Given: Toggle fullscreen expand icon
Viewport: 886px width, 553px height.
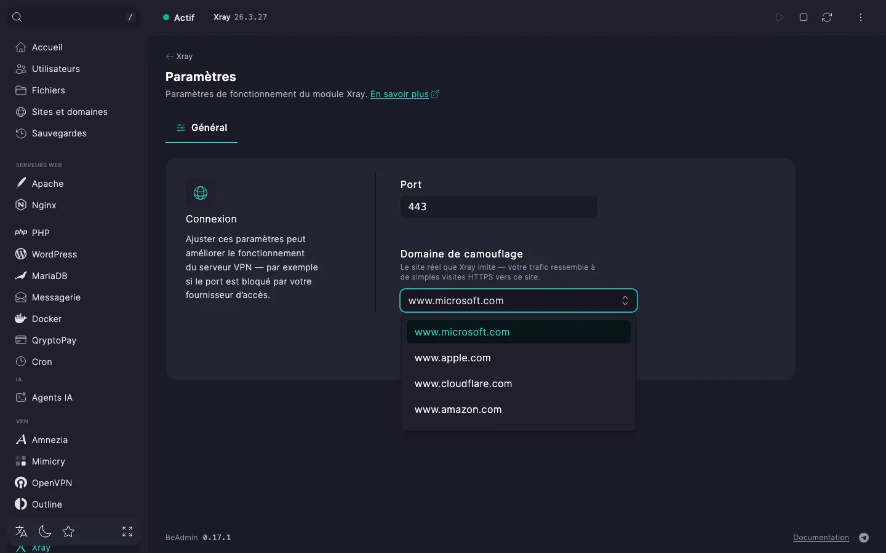Looking at the screenshot, I should click(x=127, y=531).
